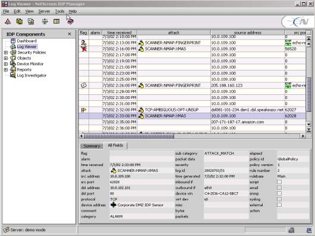Toggle the email checkbox

coord(279,188)
